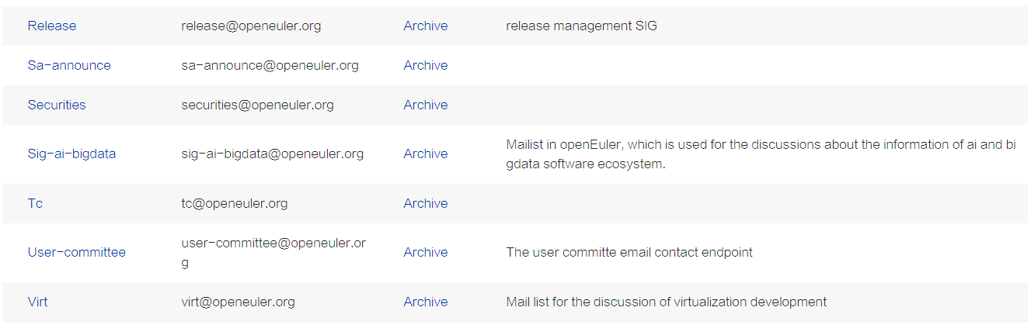View the Archive for the Virt list
This screenshot has width=1031, height=328.
pos(425,302)
